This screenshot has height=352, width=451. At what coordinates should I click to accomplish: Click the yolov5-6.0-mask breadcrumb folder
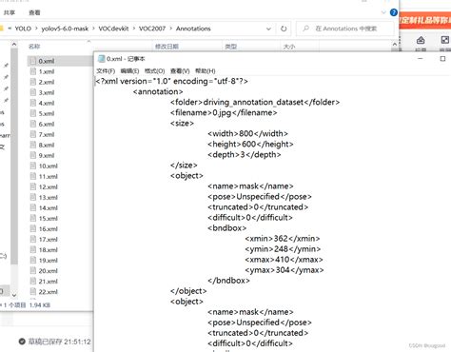pyautogui.click(x=65, y=29)
